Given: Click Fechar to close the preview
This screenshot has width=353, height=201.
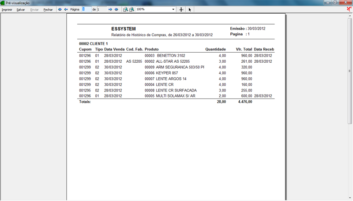Looking at the screenshot, I should [48, 9].
